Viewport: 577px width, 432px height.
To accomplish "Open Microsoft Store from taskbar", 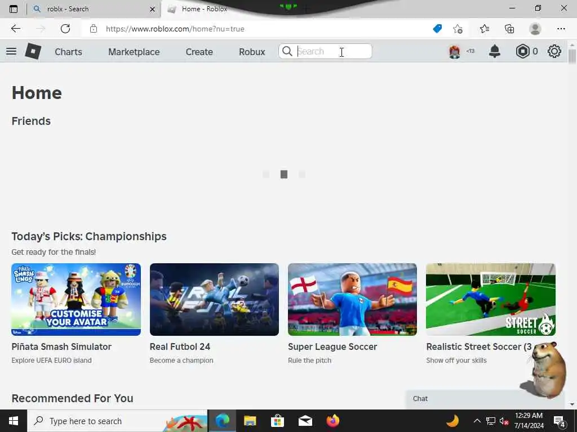I will (277, 421).
